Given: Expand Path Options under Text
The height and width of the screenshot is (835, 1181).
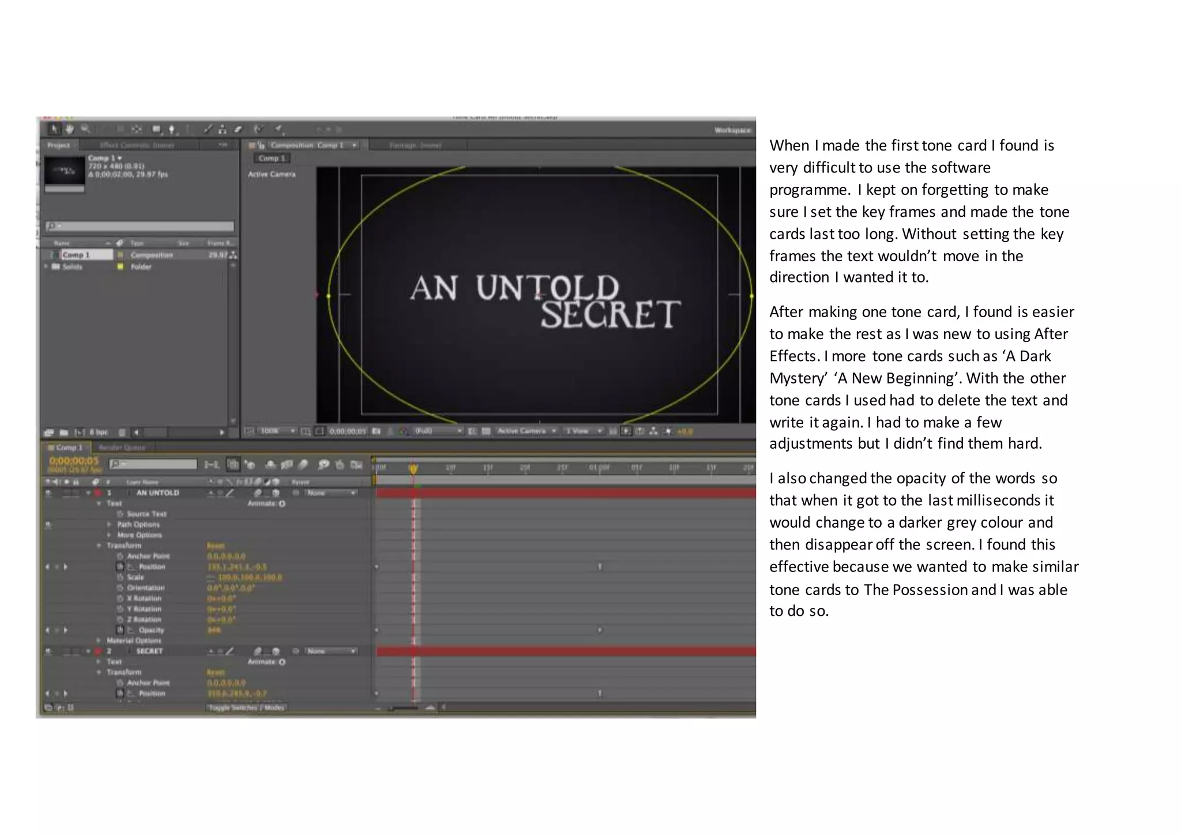Looking at the screenshot, I should pos(110,524).
